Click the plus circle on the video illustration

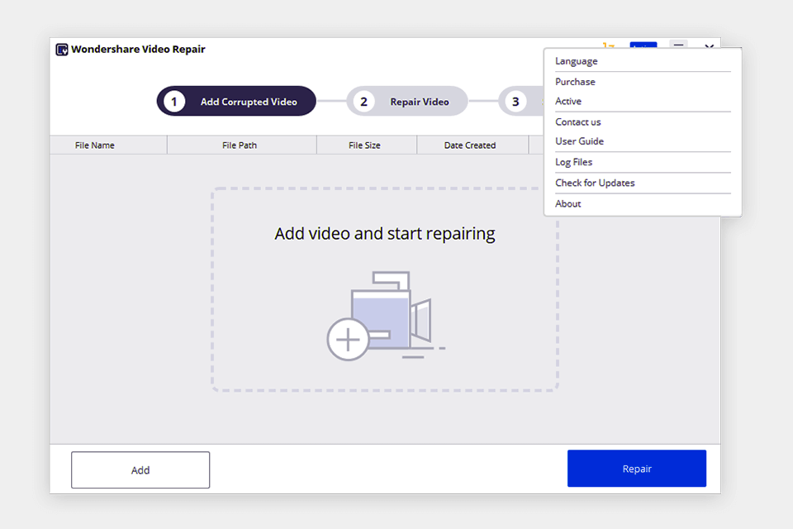[x=349, y=339]
